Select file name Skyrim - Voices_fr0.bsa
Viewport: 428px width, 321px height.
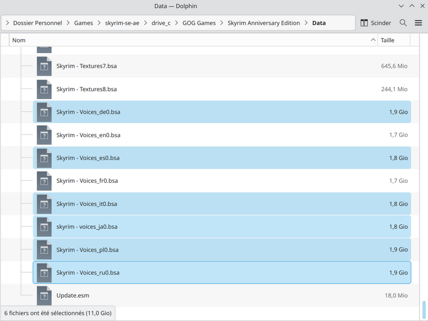(87, 181)
